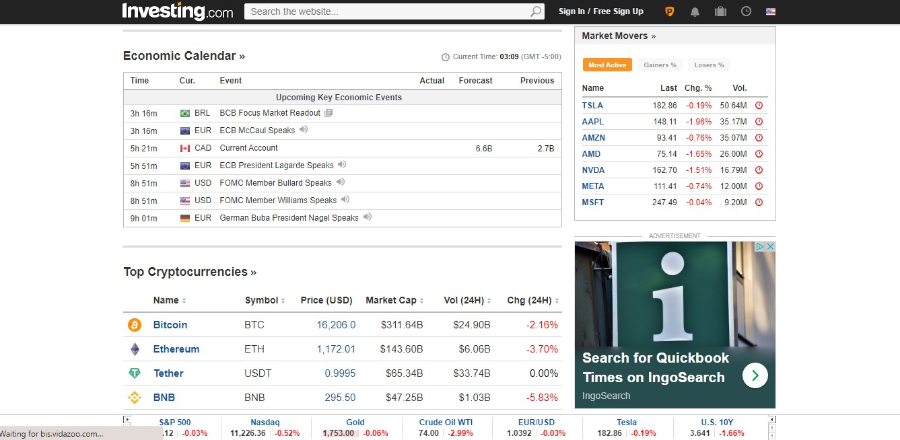Screen dimensions: 900x440
Task: Open the Tether link
Action: [168, 373]
